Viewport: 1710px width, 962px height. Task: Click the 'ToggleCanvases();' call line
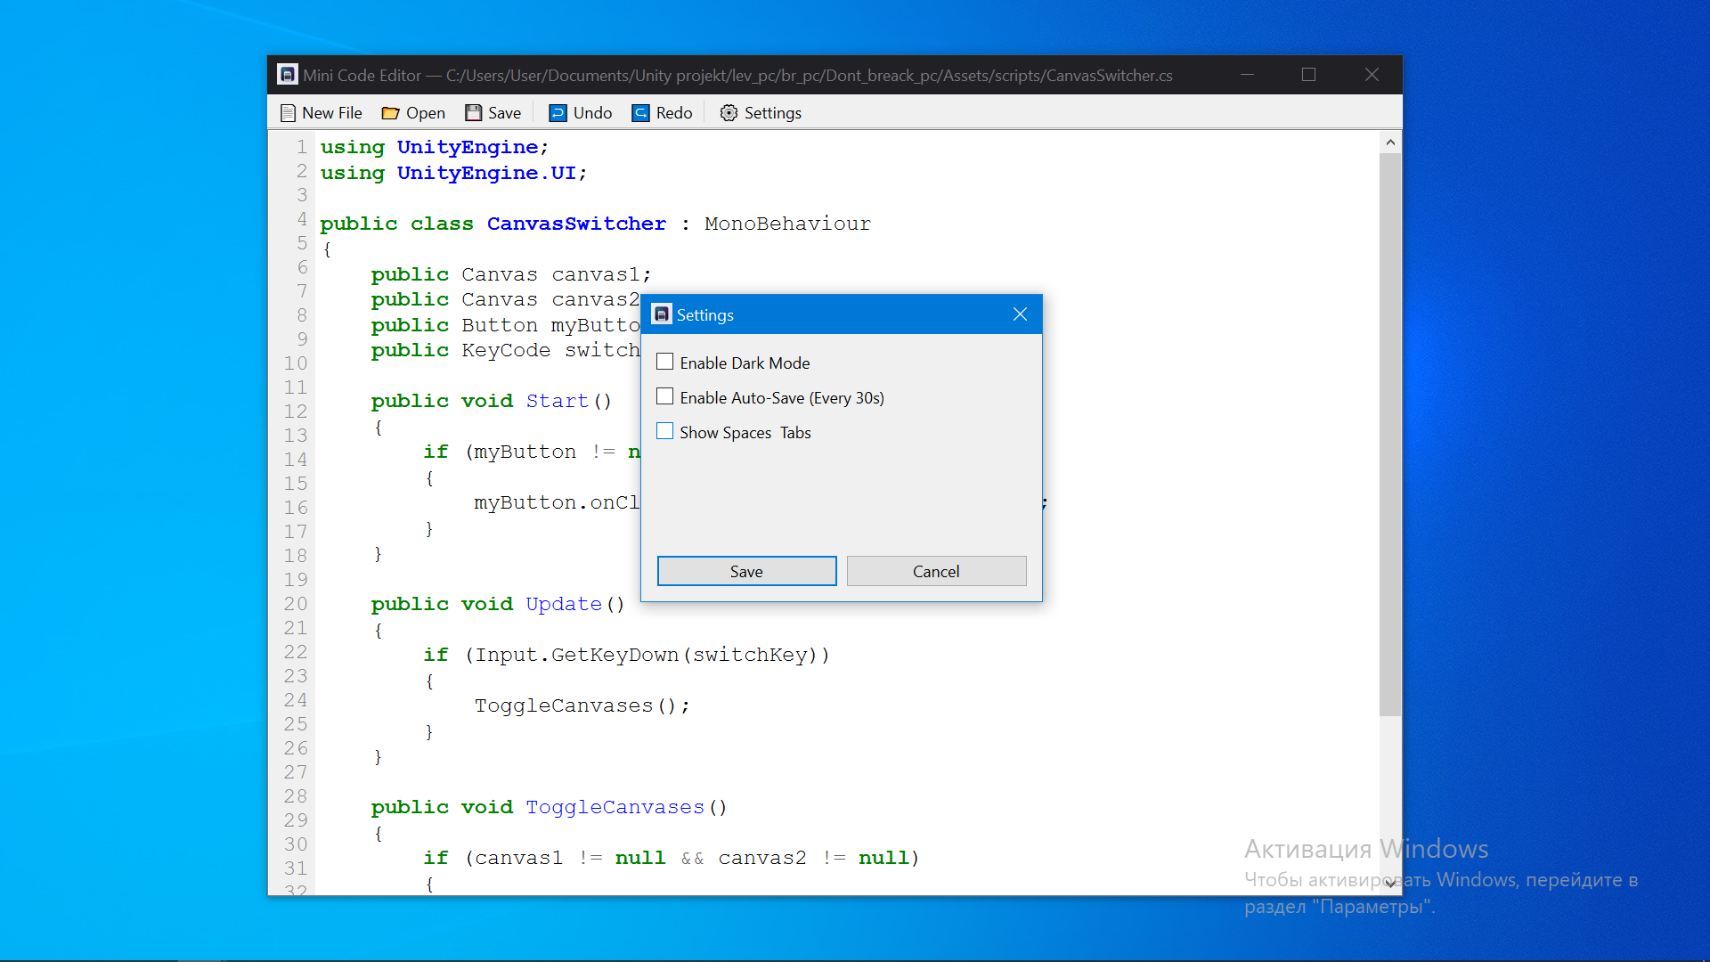point(582,705)
